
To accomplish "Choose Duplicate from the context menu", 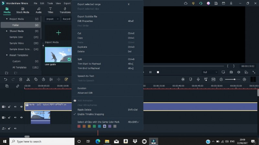I will tap(82, 47).
